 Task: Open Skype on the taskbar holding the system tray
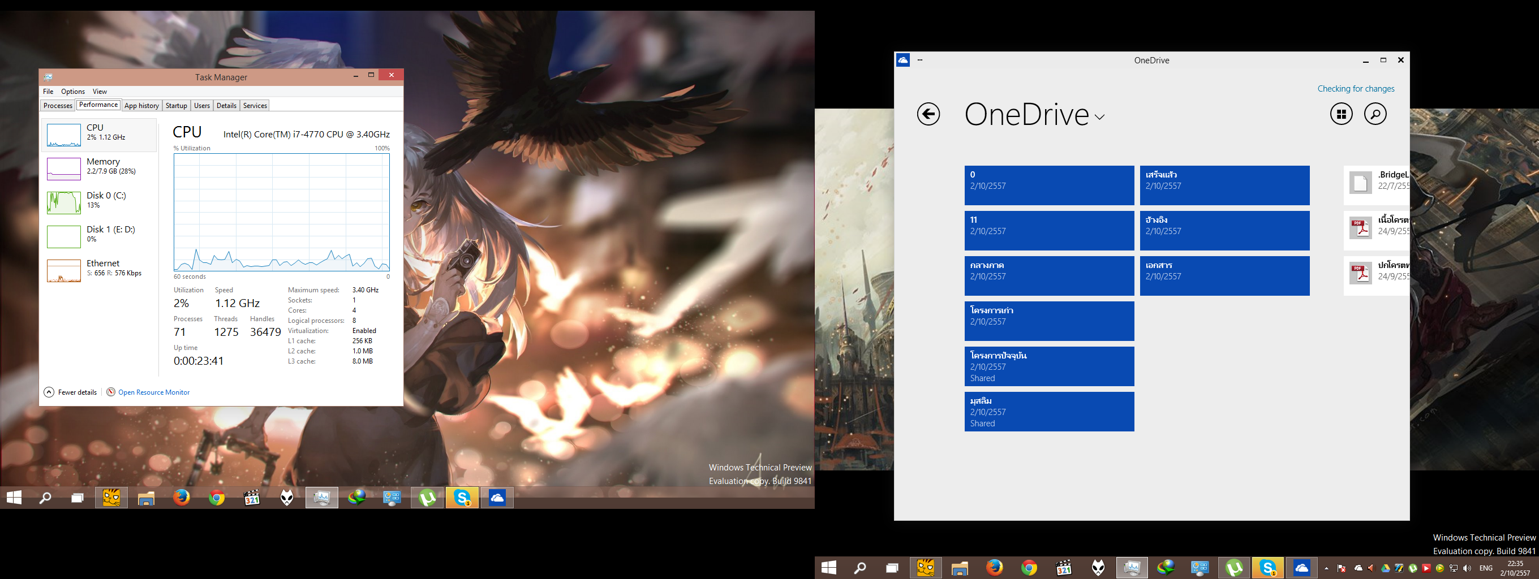click(x=1268, y=568)
